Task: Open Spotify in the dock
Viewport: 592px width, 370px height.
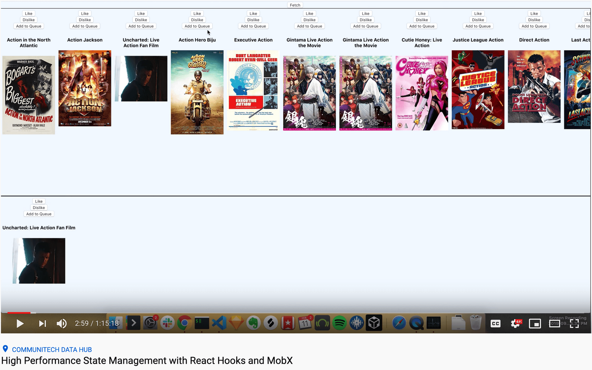Action: tap(339, 323)
